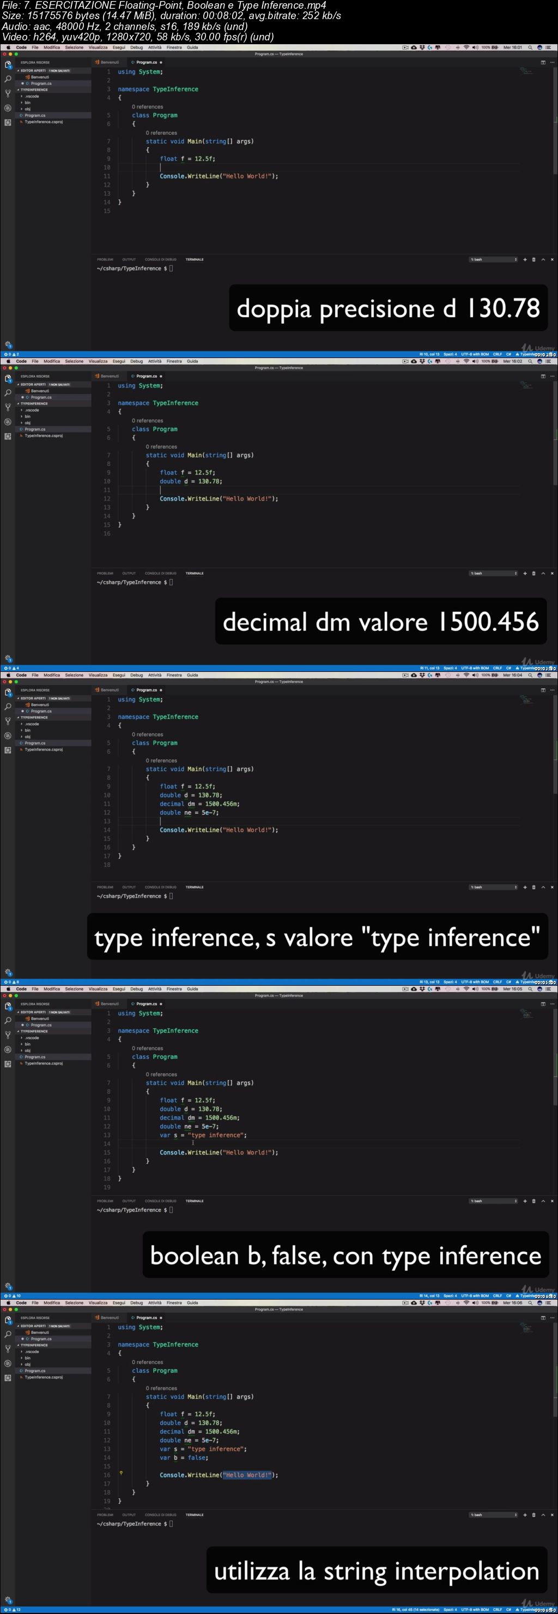The width and height of the screenshot is (558, 1614).
Task: Click highlighted "Hello World!" string selection
Action: 247,1475
